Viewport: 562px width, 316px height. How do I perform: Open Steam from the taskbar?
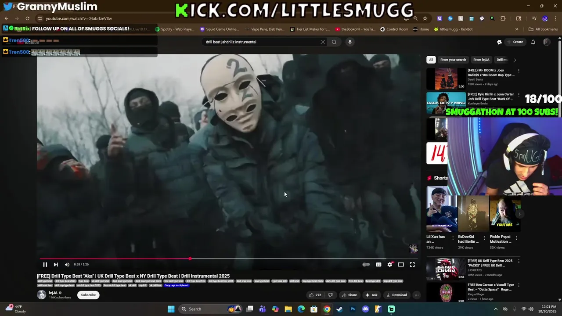pos(339,309)
